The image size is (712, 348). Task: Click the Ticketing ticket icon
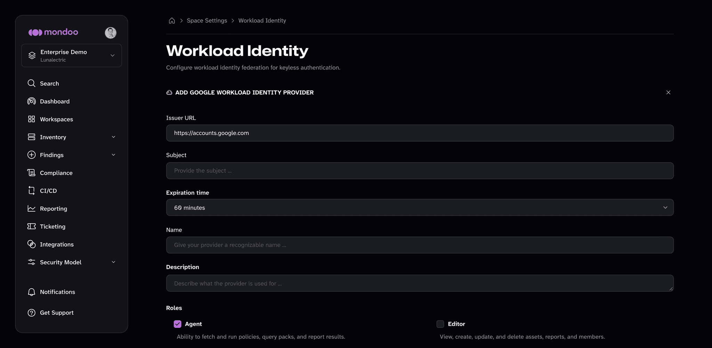pos(31,226)
